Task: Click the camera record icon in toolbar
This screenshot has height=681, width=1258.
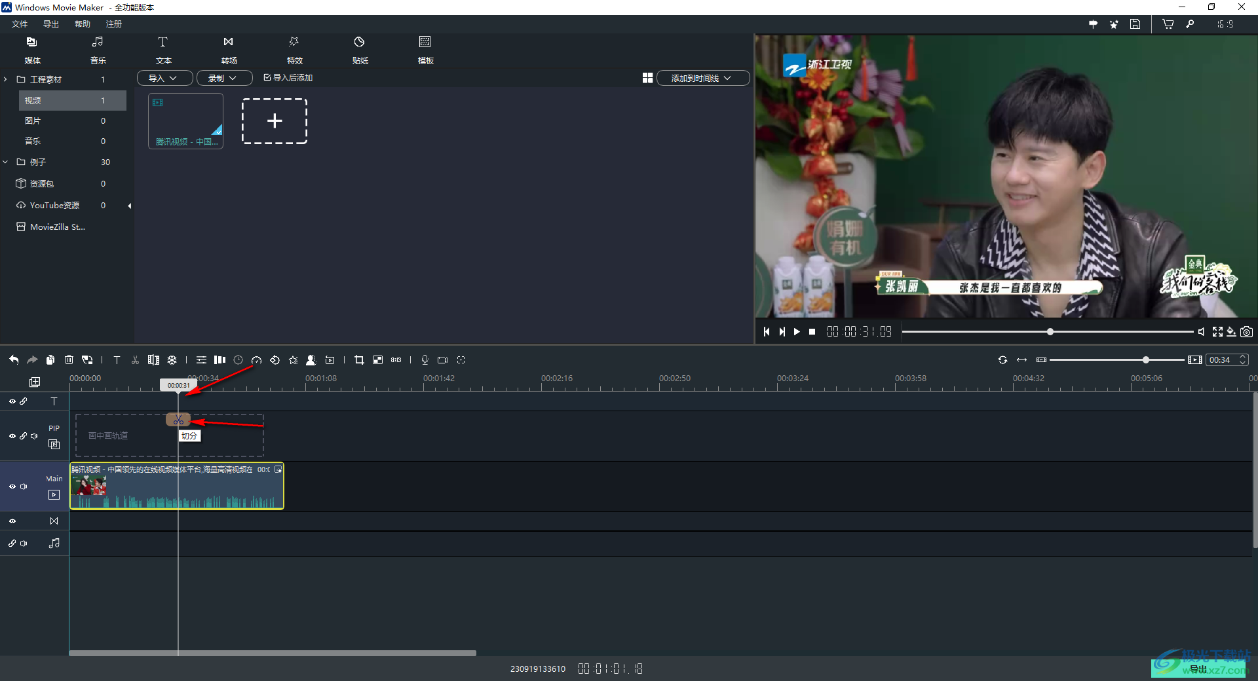Action: click(443, 359)
